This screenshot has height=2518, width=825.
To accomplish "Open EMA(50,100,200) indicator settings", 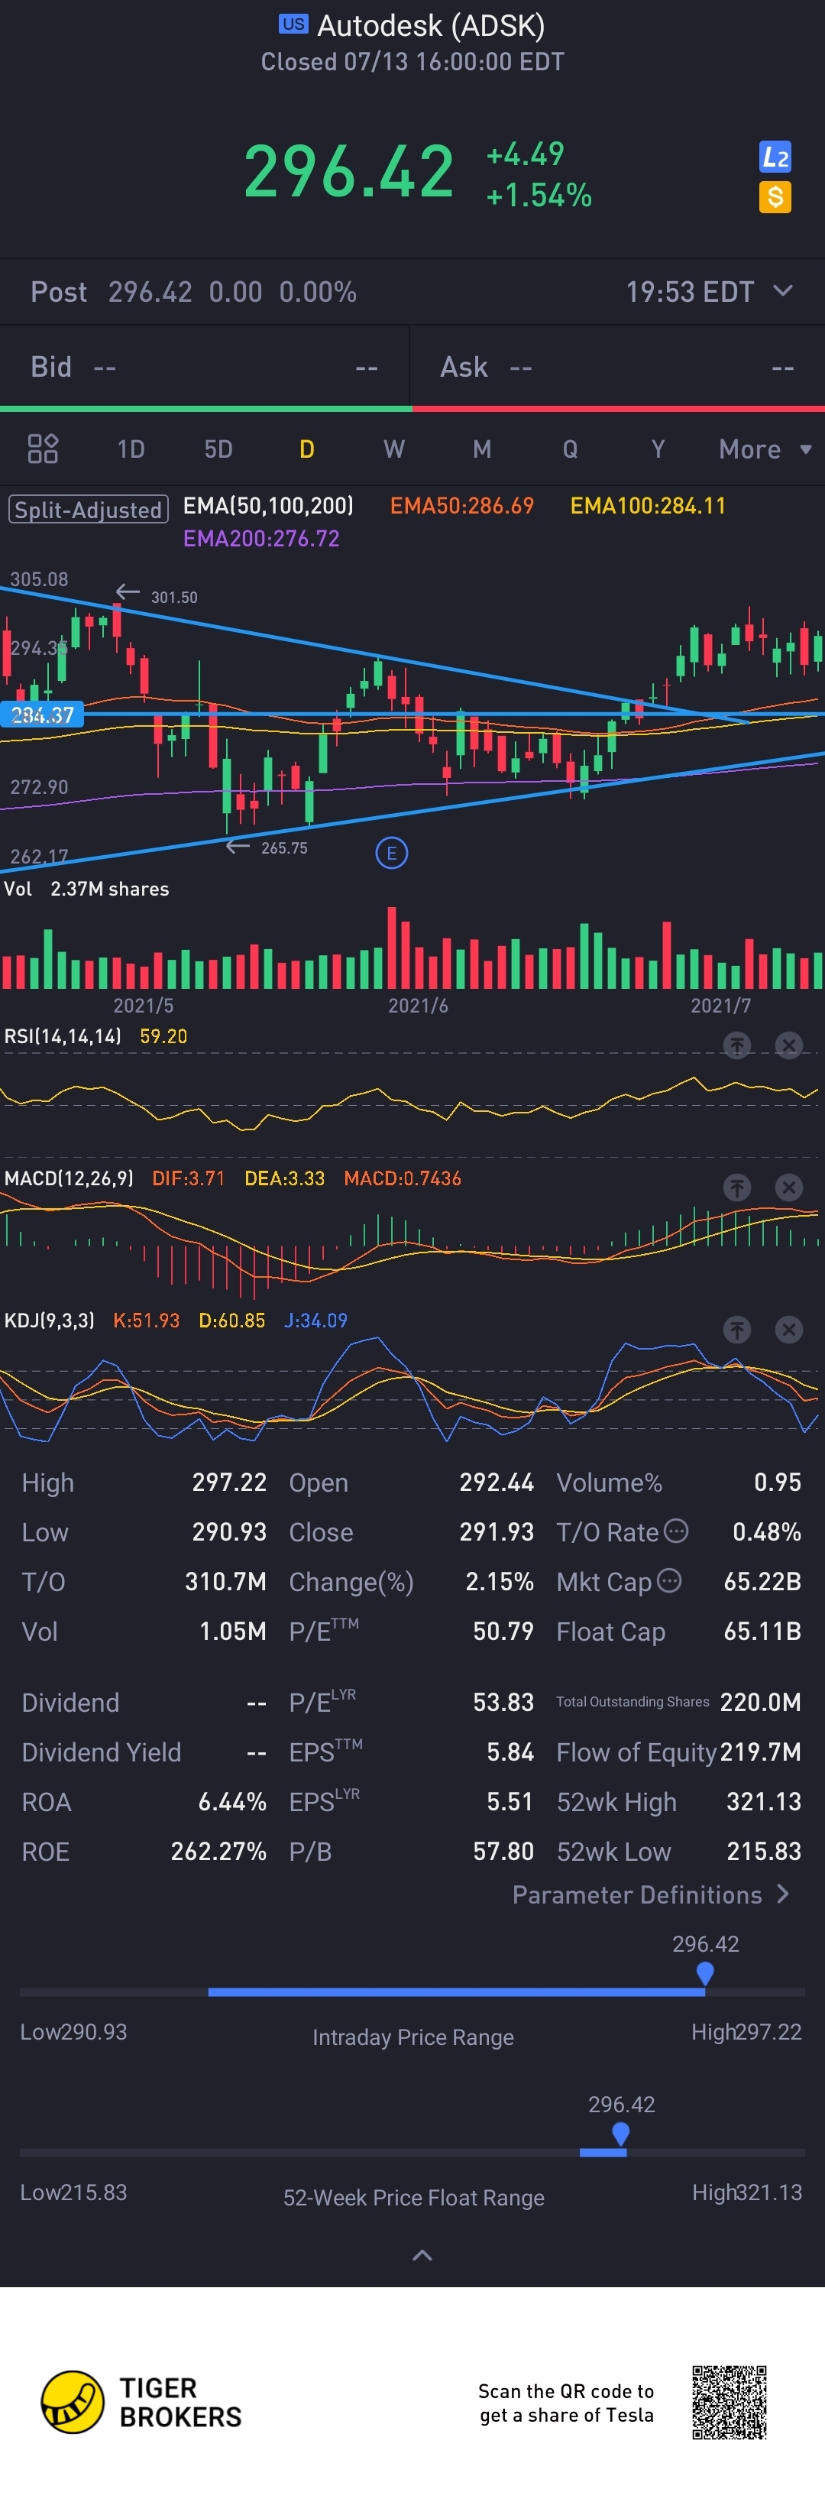I will [x=269, y=505].
